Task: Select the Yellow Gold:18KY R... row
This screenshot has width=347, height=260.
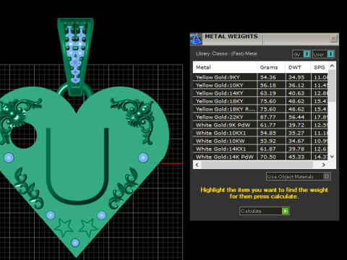Action: (260, 109)
